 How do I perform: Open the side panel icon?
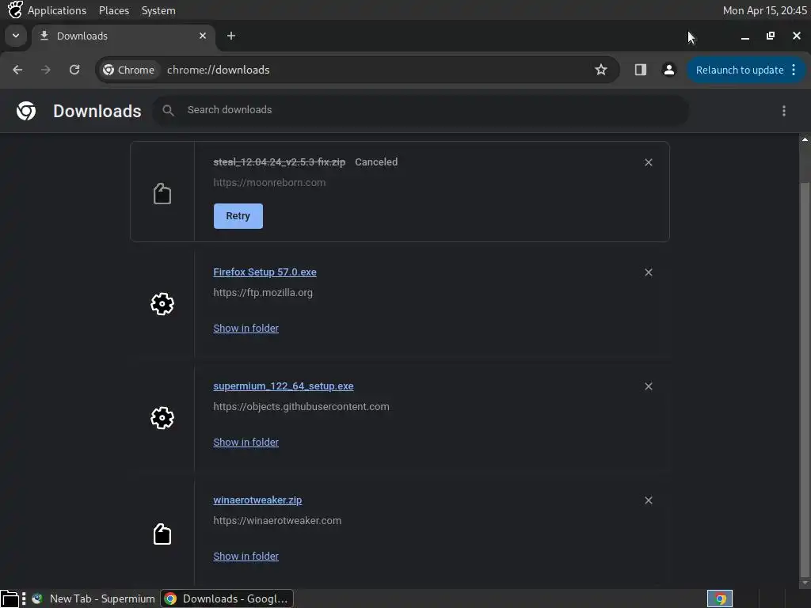640,70
